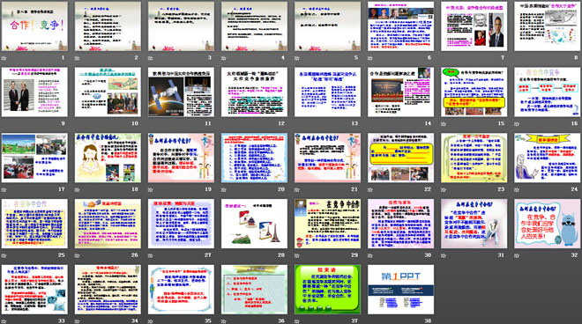Screen dimensions: 582x324
Task: Click the animation star icon under slide 1
Action: pos(4,58)
